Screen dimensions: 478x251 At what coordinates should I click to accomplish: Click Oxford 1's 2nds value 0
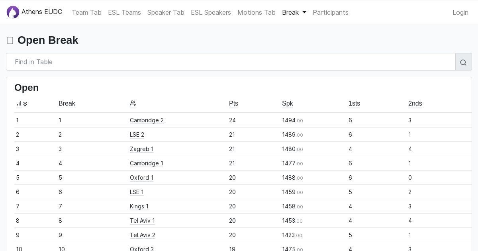410,178
